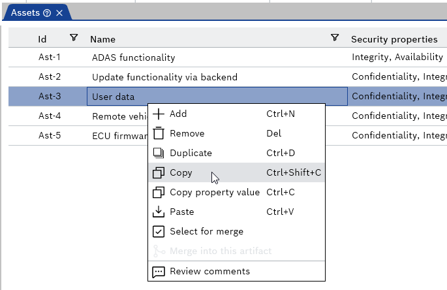Click the Remove trash can icon
This screenshot has height=290, width=447.
(159, 133)
